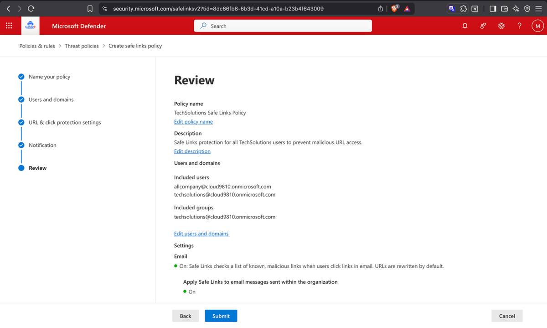
Task: Bookmark this page
Action: tap(90, 8)
